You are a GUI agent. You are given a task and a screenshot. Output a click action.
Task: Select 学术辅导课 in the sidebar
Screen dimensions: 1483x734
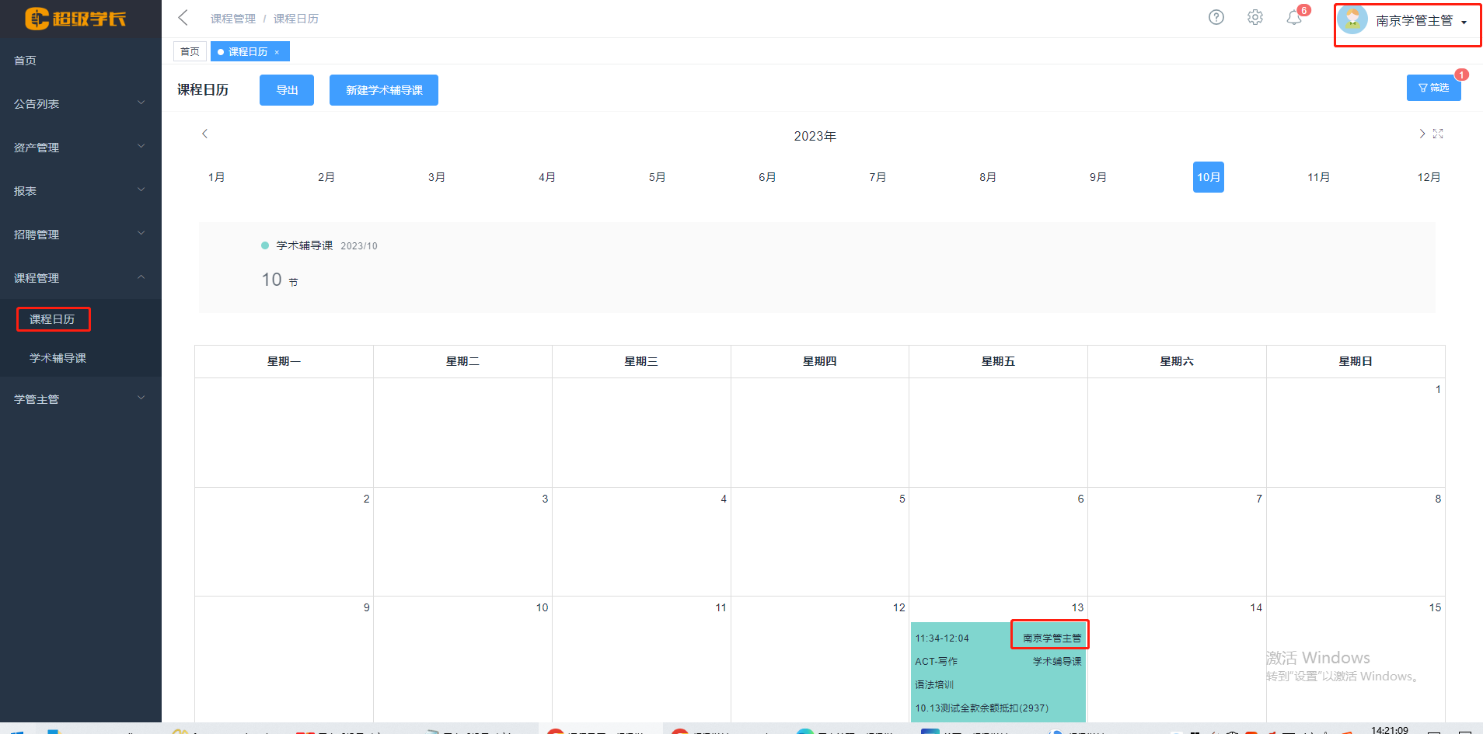58,358
